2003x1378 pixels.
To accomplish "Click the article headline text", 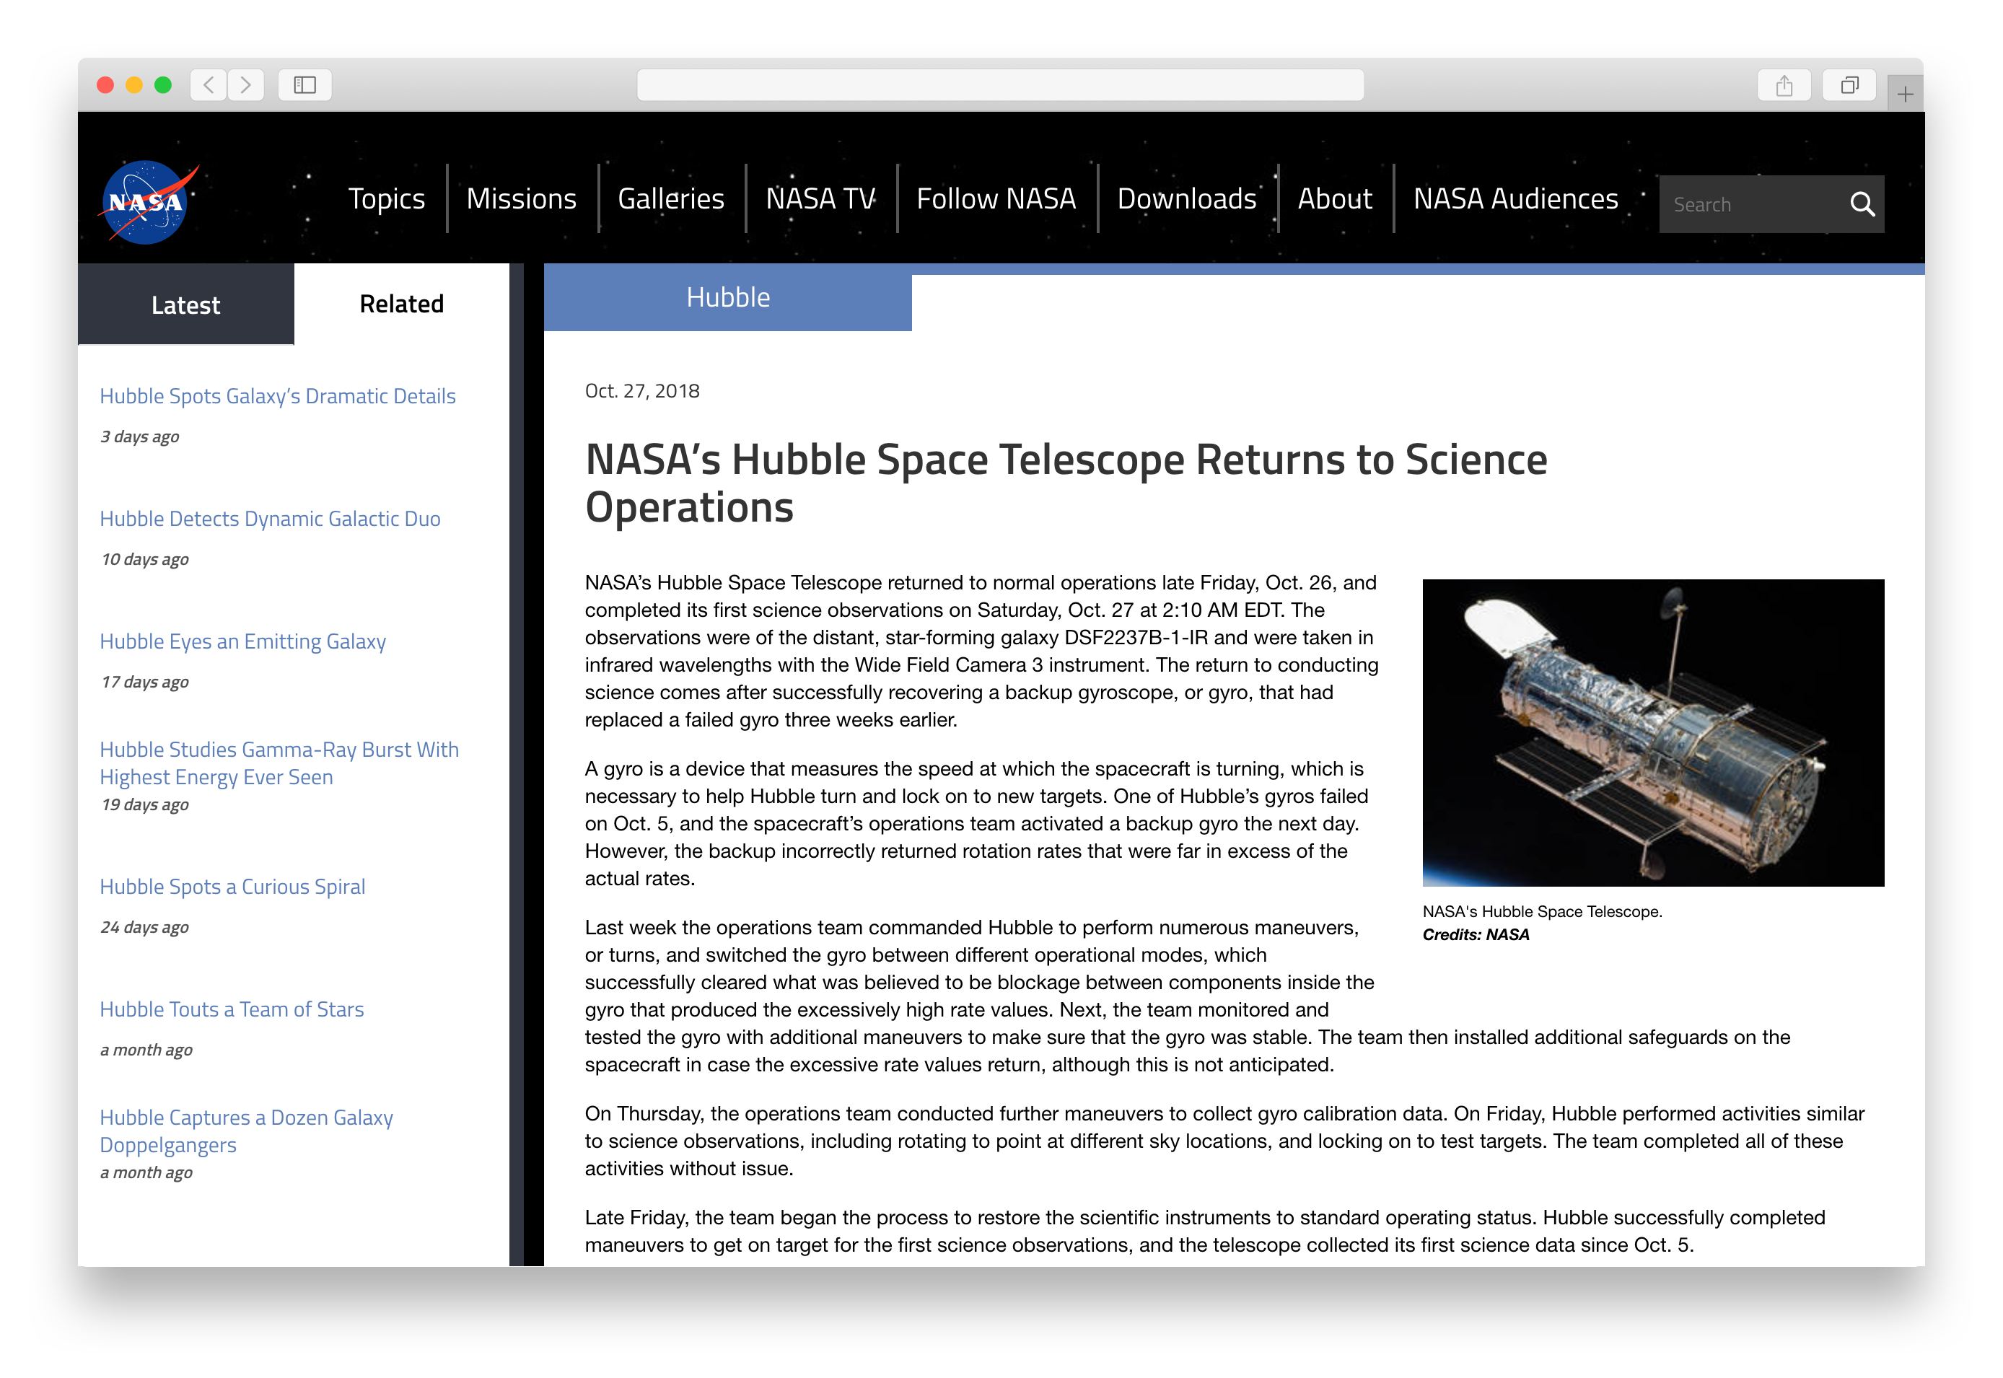I will pos(1066,483).
